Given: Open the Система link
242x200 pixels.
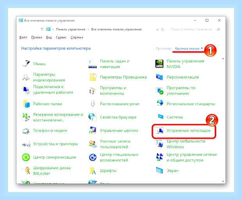Looking at the screenshot, I should [174, 117].
